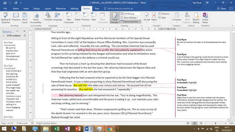Switch to the Mailings tab
The width and height of the screenshot is (235, 132).
pyautogui.click(x=75, y=9)
